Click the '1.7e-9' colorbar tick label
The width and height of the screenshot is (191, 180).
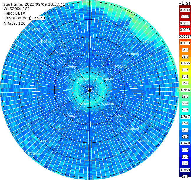(x=185, y=170)
